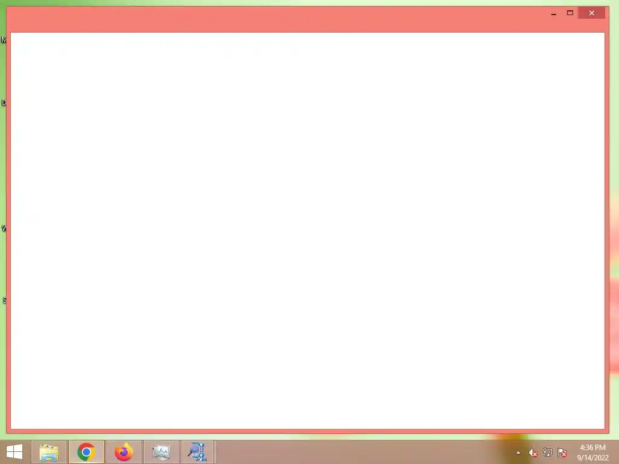
Task: Launch Firefox from the taskbar
Action: pos(124,452)
